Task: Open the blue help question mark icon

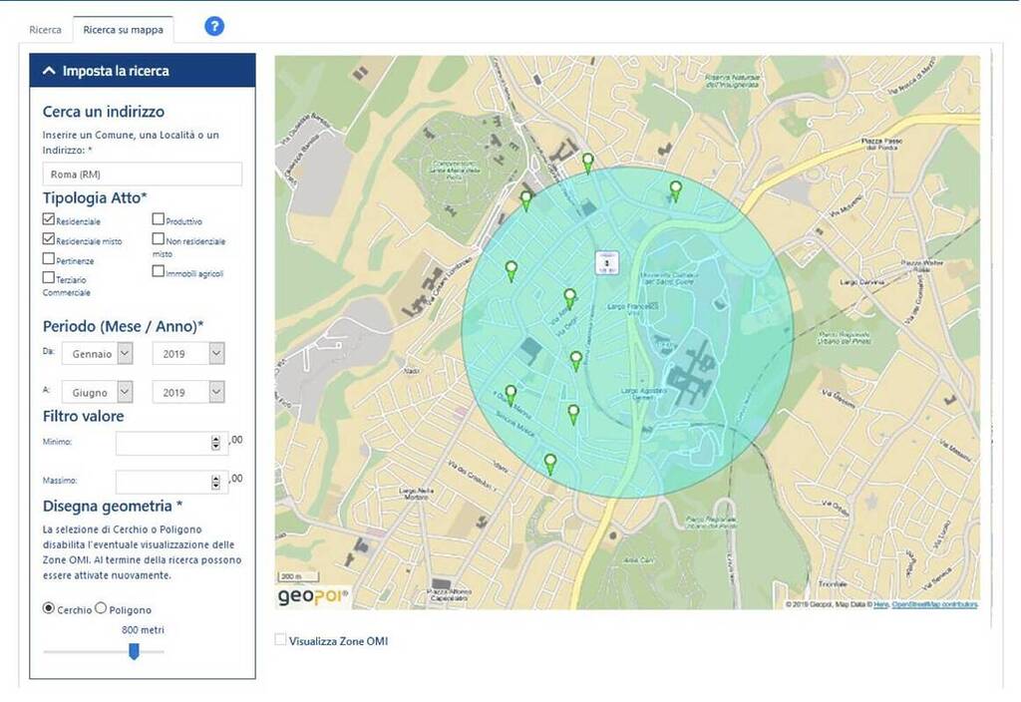Action: coord(214,26)
